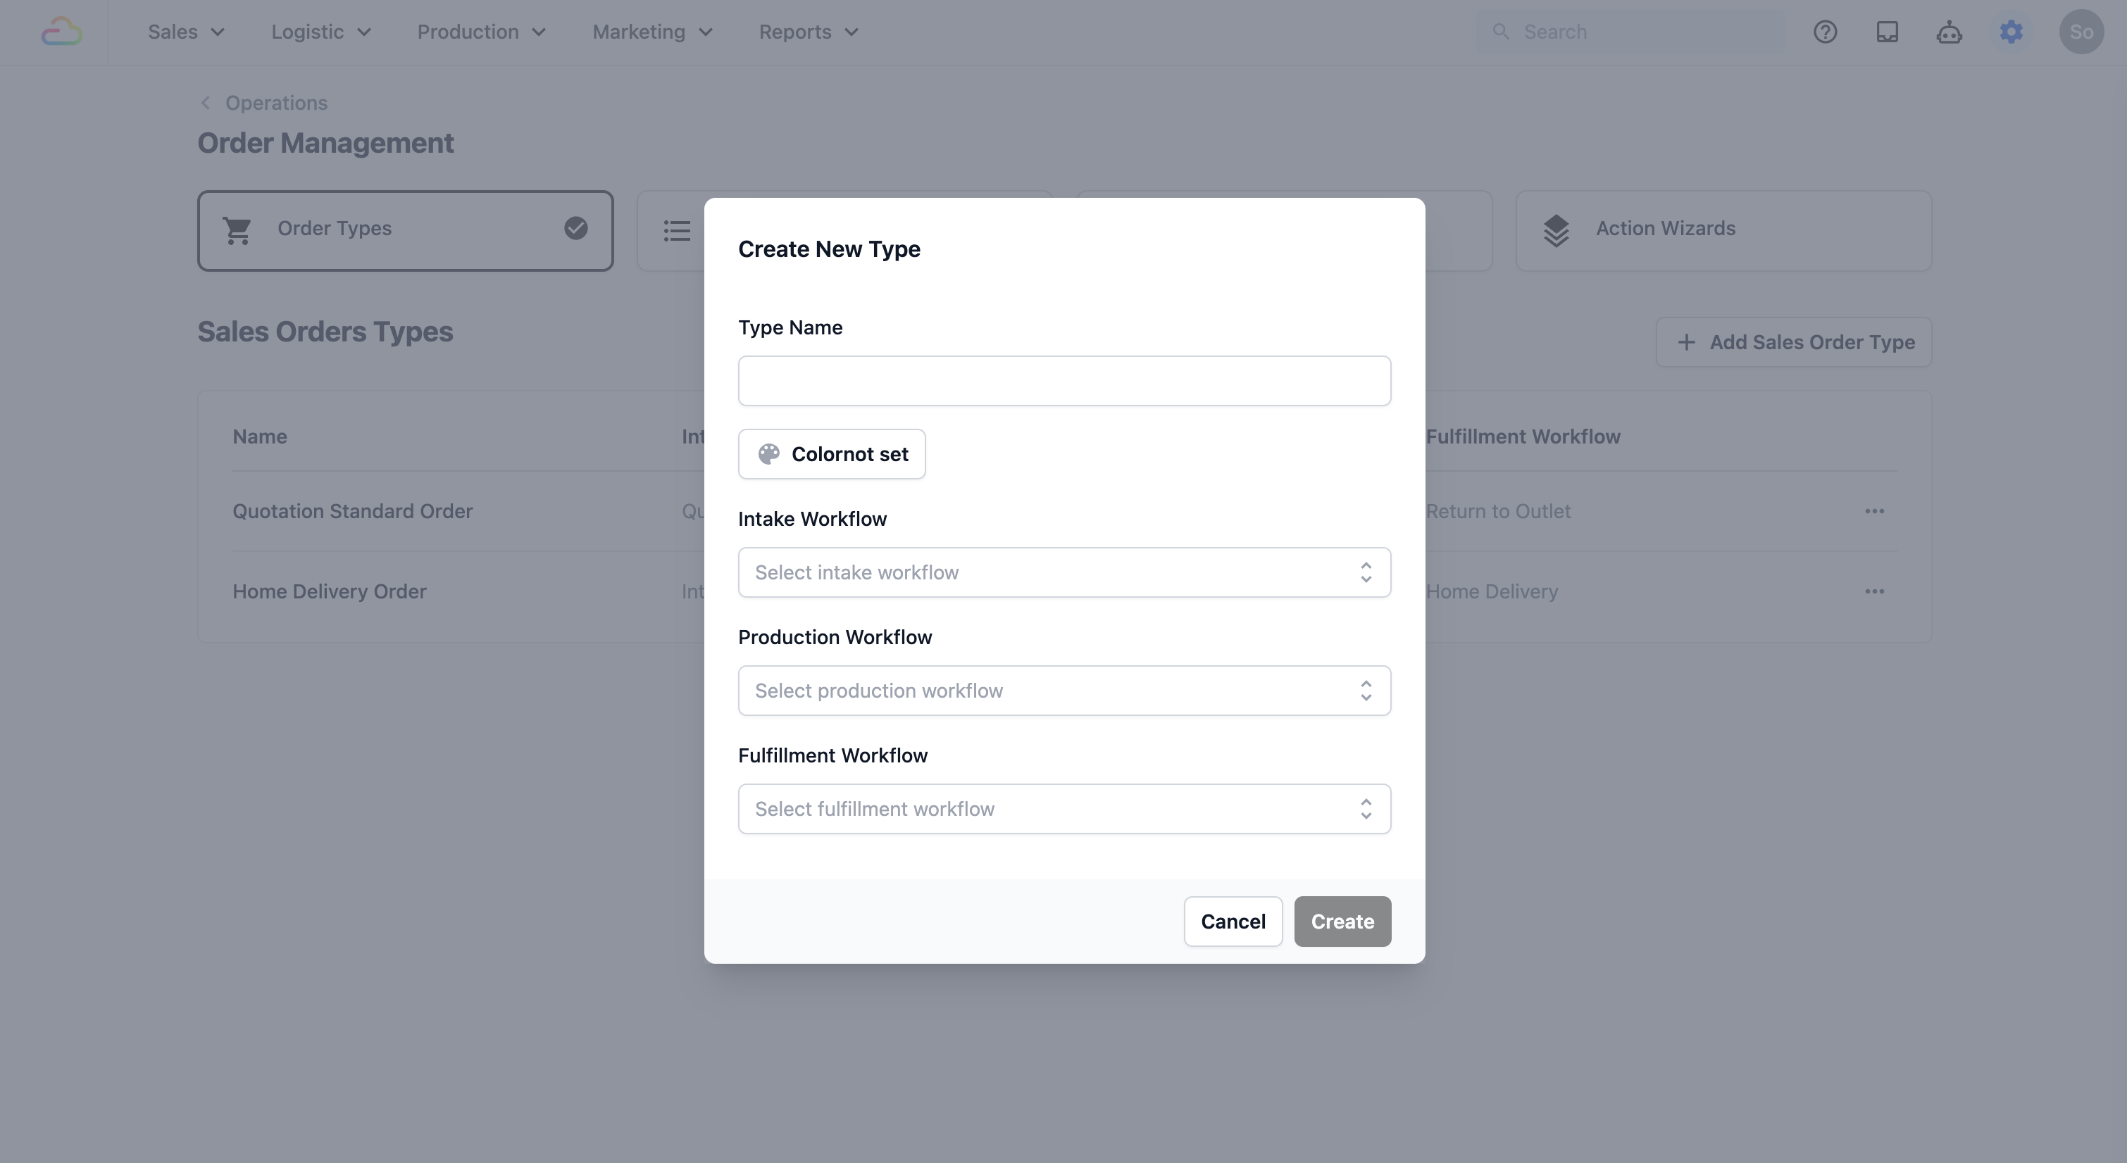
Task: Open options for Home Delivery Order row
Action: [x=1874, y=592]
